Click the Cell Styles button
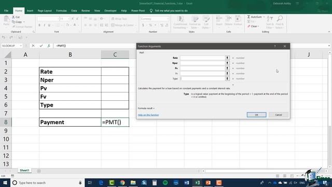 point(206,22)
